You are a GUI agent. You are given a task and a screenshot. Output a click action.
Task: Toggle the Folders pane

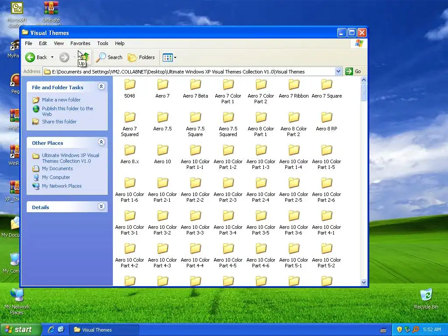click(x=141, y=57)
